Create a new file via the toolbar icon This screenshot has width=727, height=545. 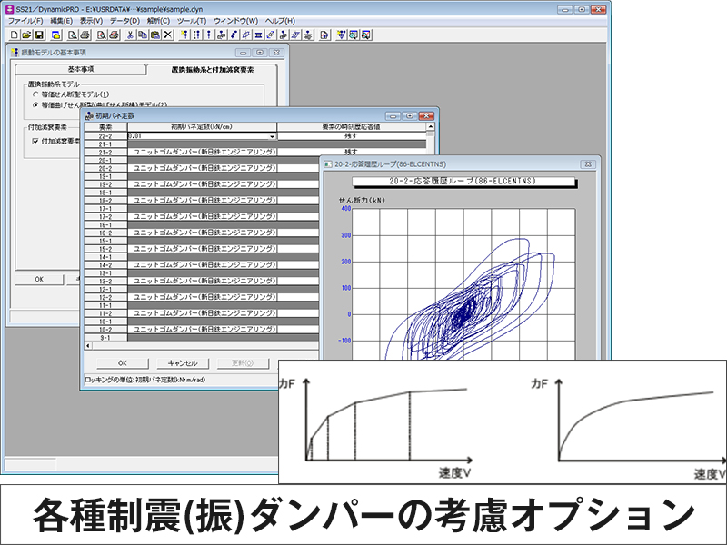pos(15,35)
